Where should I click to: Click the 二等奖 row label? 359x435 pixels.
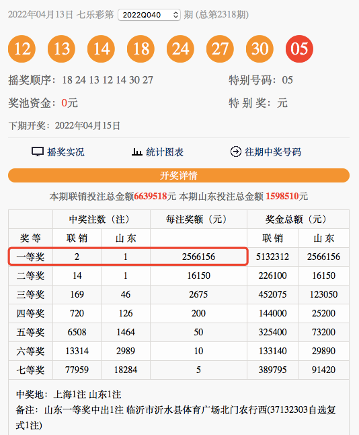[x=30, y=275]
